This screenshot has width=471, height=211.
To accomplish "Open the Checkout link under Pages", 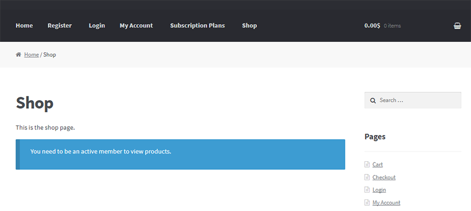I will pos(384,177).
